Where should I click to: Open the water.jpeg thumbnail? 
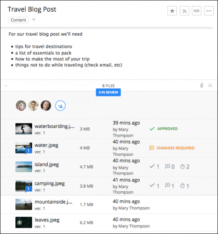pyautogui.click(x=24, y=148)
